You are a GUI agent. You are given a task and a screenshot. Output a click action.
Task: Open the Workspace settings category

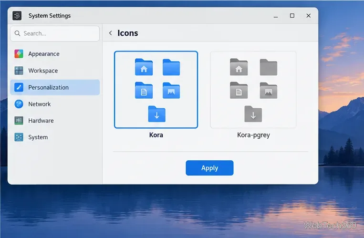(55, 71)
